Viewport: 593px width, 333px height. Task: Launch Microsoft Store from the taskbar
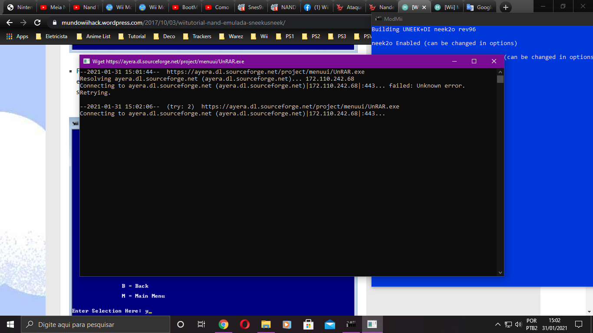308,324
